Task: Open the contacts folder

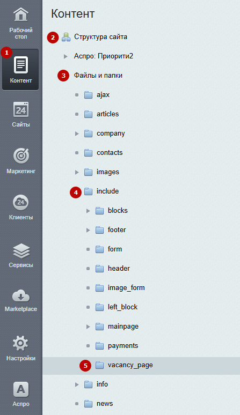Action: (x=110, y=153)
